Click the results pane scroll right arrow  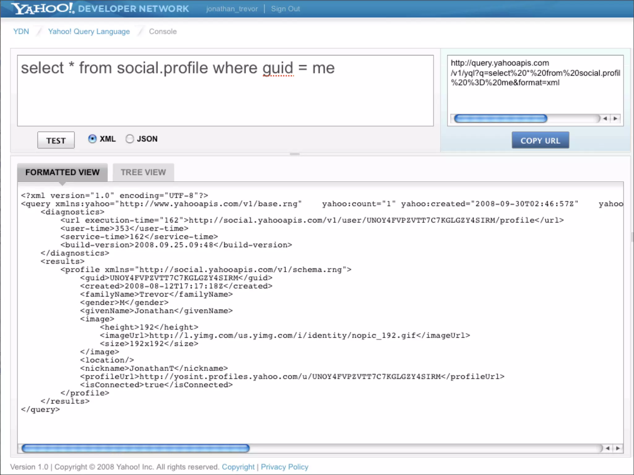[x=618, y=448]
